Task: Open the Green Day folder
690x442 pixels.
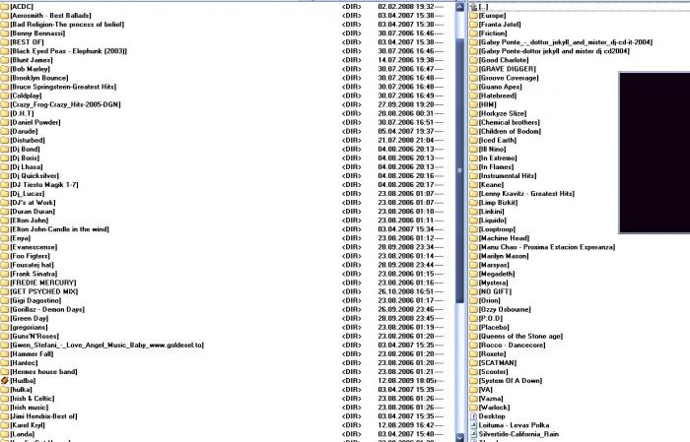Action: point(29,319)
